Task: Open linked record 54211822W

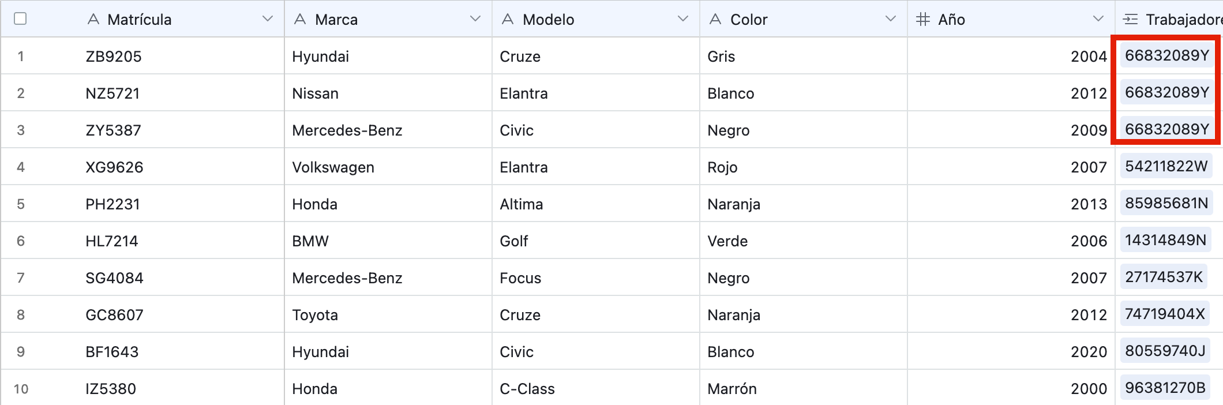Action: (1166, 167)
